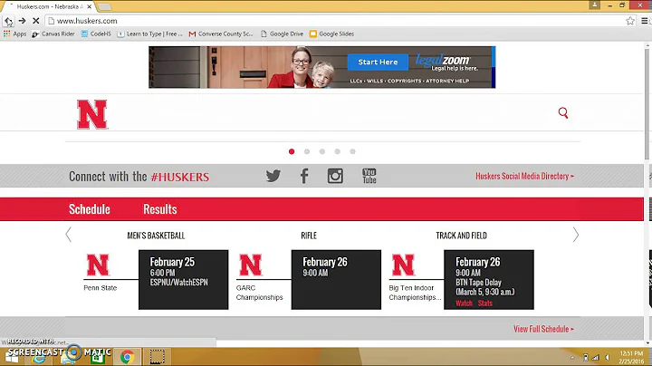The image size is (652, 366).
Task: Open Chrome menu hamburger icon
Action: [645, 21]
